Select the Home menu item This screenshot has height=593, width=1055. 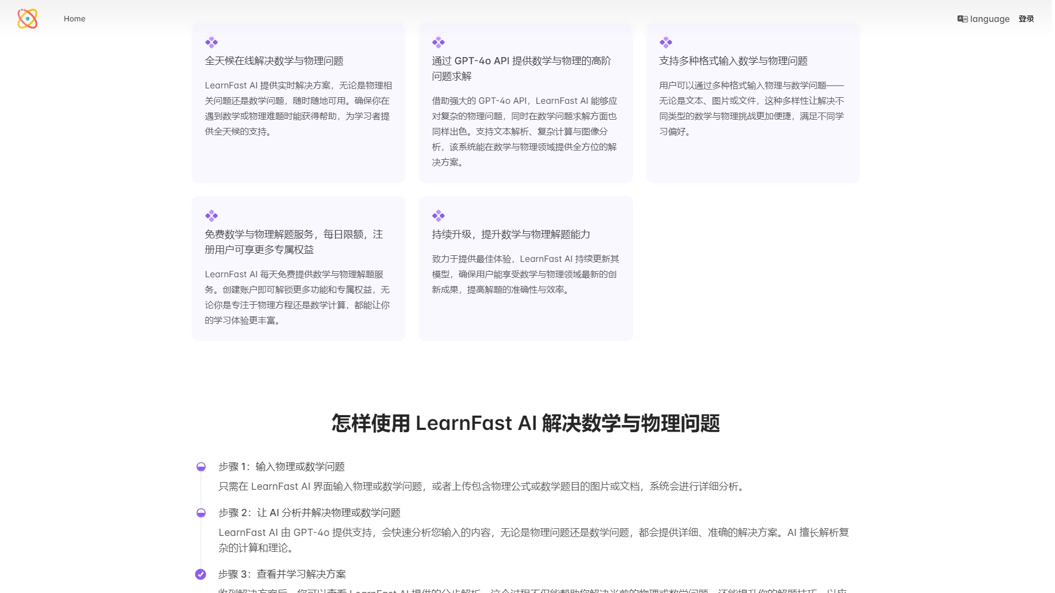[74, 18]
